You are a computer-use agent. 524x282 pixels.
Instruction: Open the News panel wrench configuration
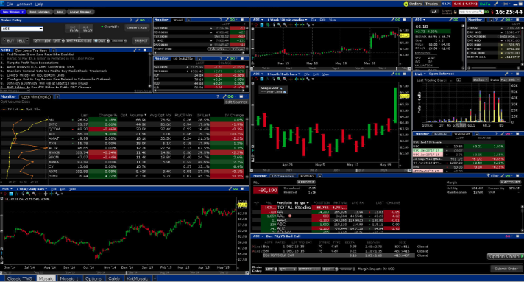(x=135, y=50)
